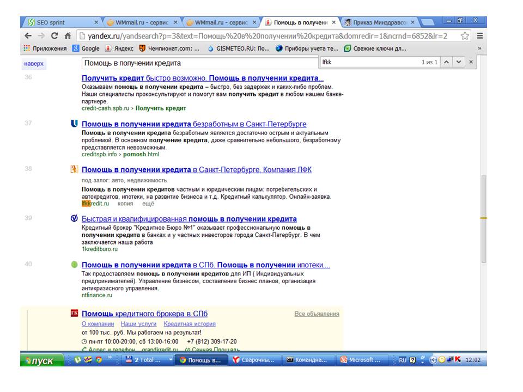Open Все объявления link
This screenshot has width=523, height=392.
click(317, 314)
